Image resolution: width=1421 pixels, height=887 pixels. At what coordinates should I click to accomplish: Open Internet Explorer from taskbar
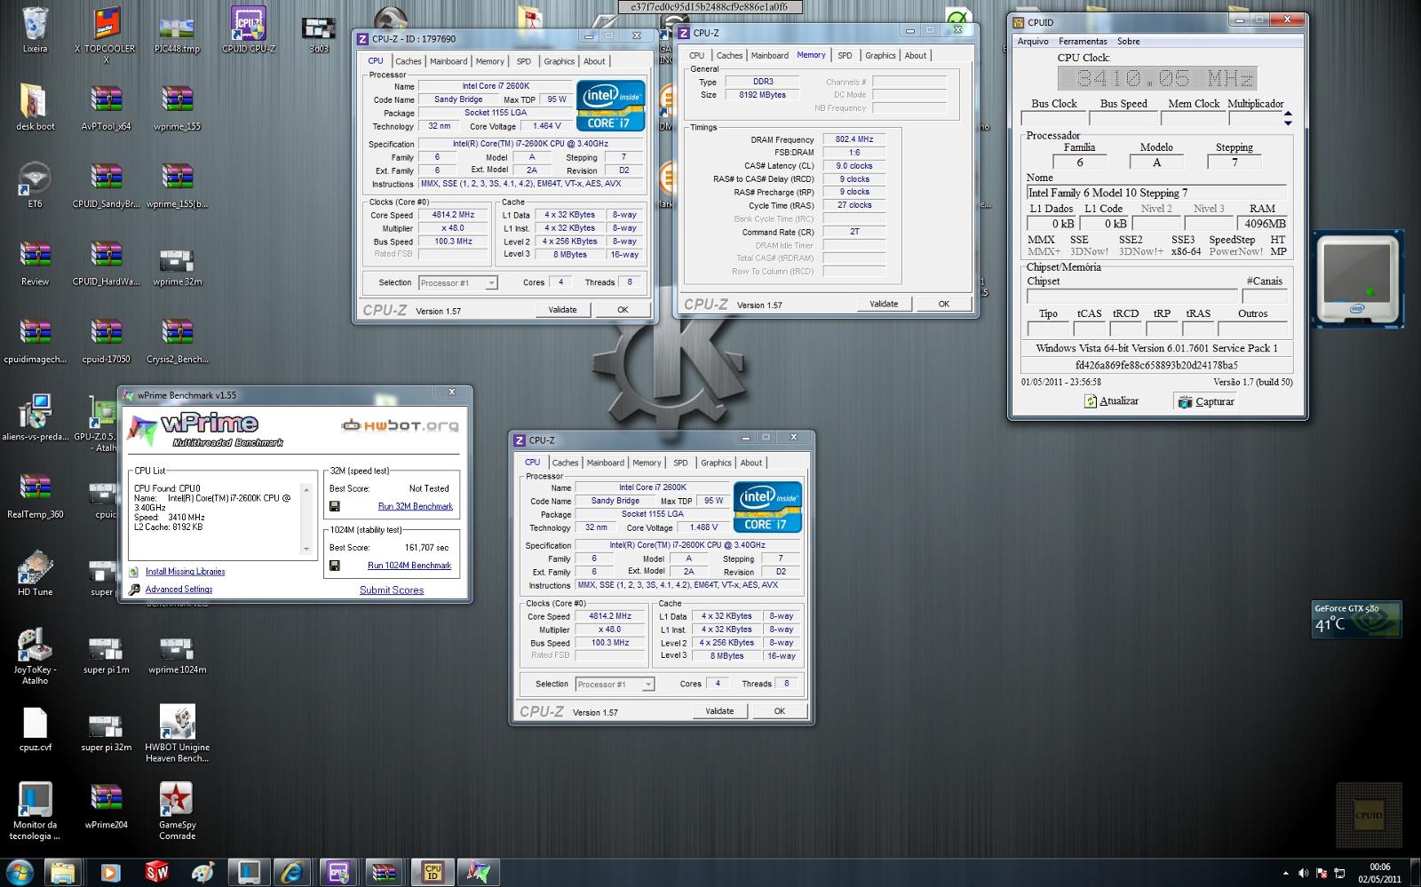coord(294,872)
